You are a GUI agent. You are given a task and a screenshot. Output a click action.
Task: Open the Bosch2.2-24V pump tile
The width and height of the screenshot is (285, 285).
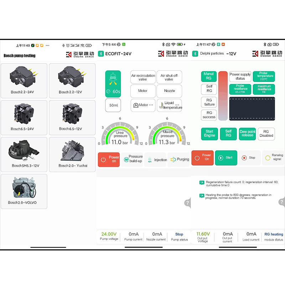24,81
